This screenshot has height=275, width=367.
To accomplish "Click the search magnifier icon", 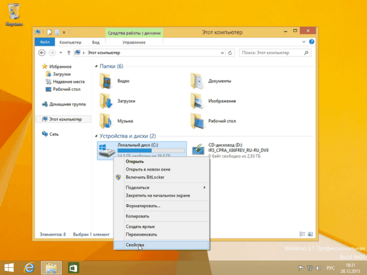I will [306, 53].
